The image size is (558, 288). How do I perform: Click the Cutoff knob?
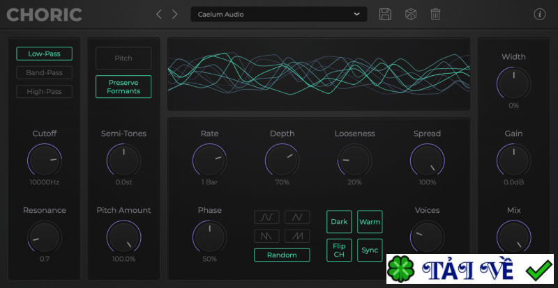[45, 160]
